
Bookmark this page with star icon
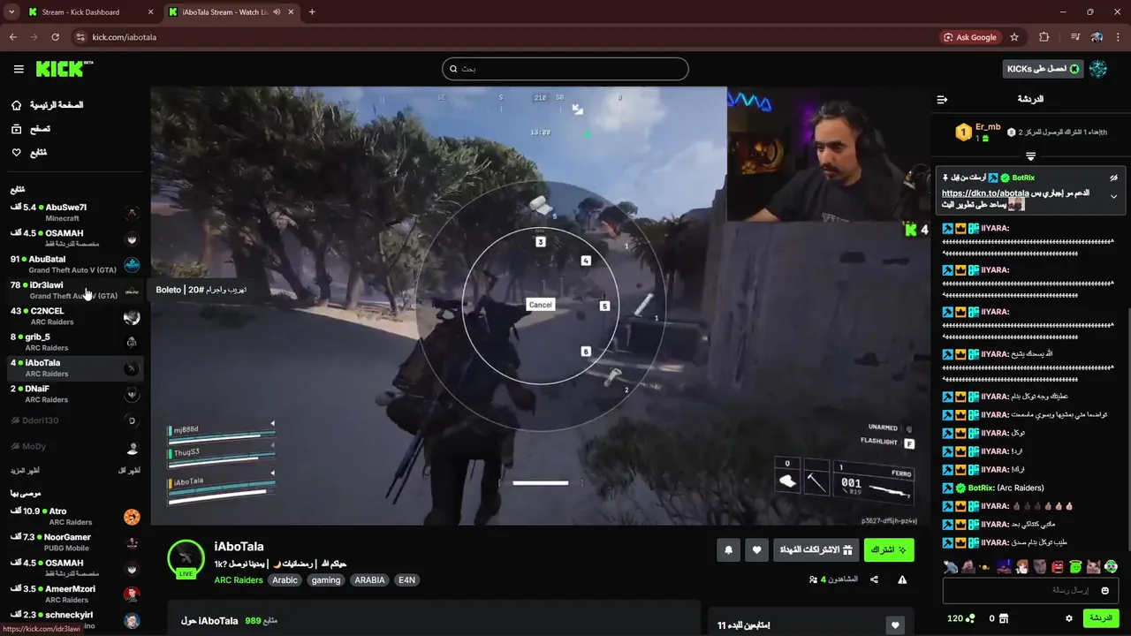[1014, 37]
